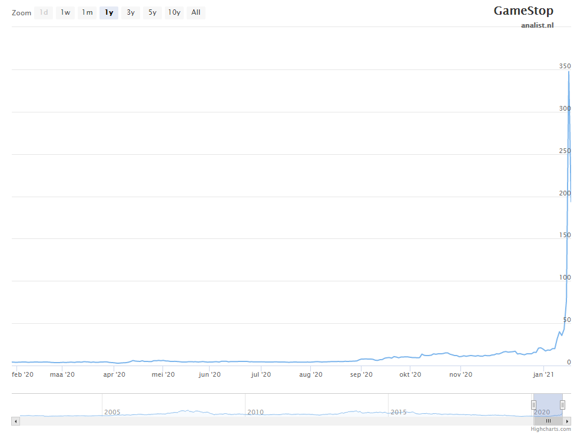This screenshot has height=435, width=577.
Task: Click the maa '20 axis label
Action: (62, 374)
